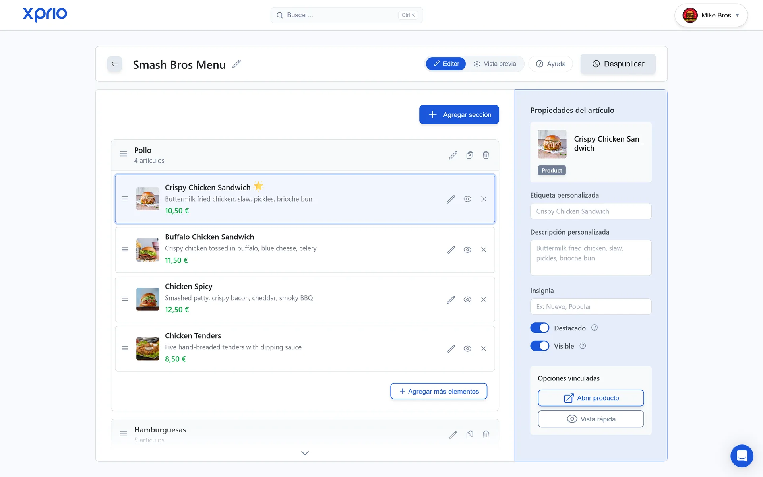Remove Chicken Tenders from section

click(x=484, y=349)
